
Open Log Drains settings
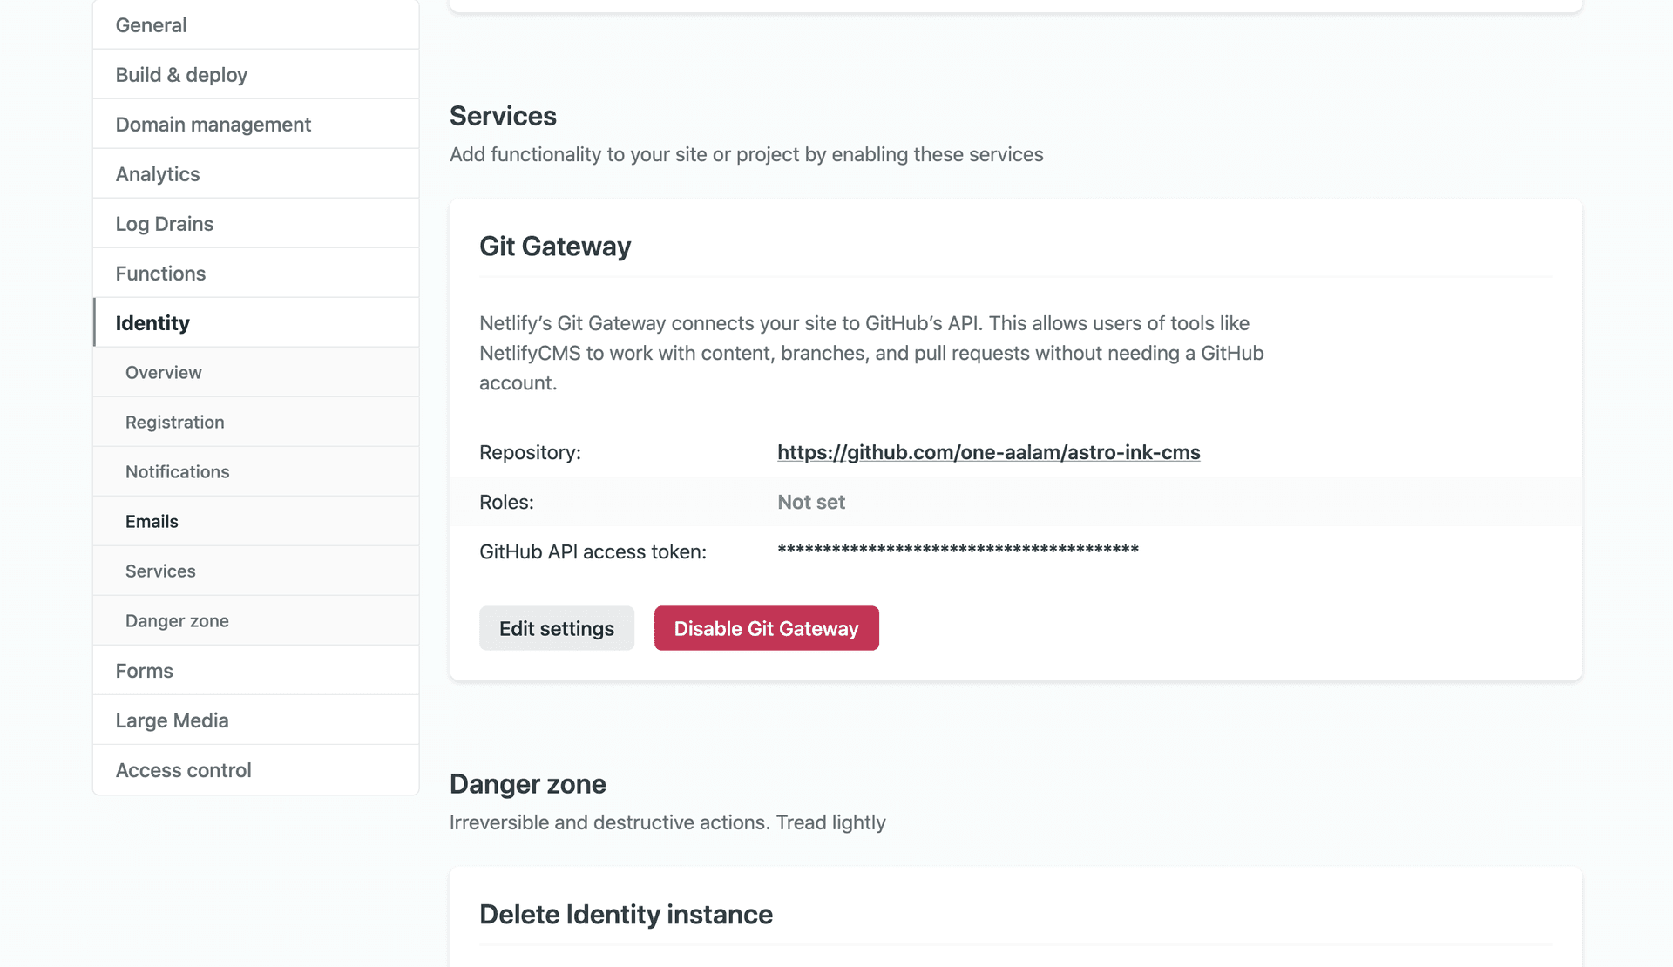255,223
